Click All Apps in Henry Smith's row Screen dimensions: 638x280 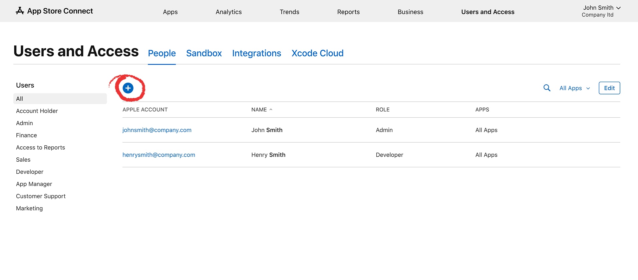point(486,155)
